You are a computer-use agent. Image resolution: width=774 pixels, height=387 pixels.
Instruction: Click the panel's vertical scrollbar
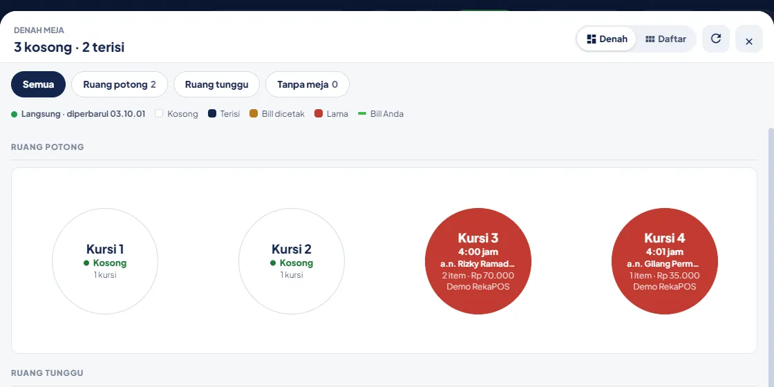pyautogui.click(x=771, y=256)
